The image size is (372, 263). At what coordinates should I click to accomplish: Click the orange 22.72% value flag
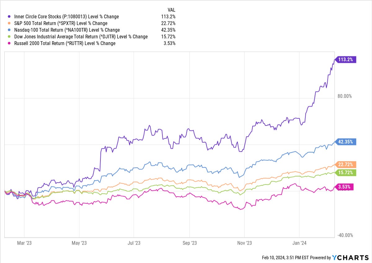point(345,165)
